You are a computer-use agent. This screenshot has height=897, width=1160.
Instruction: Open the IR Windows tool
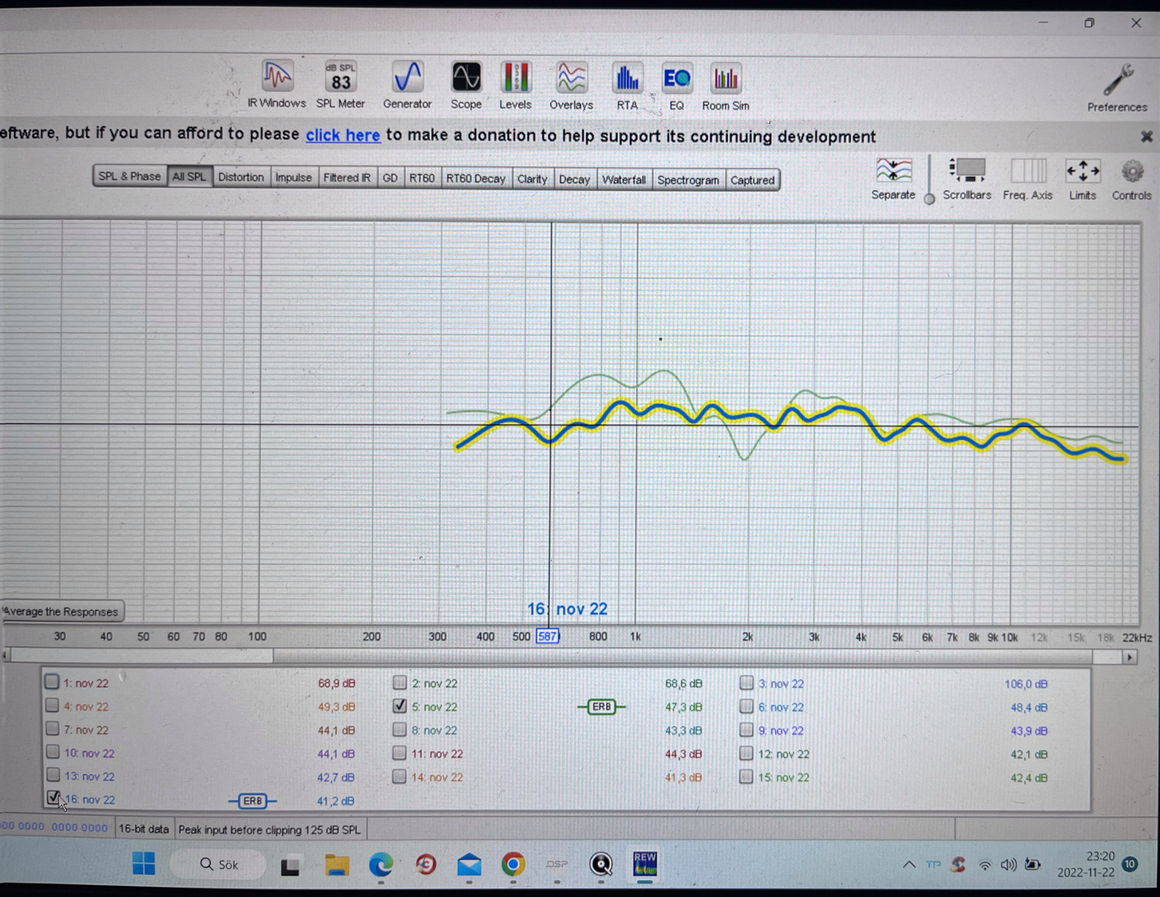pyautogui.click(x=277, y=84)
